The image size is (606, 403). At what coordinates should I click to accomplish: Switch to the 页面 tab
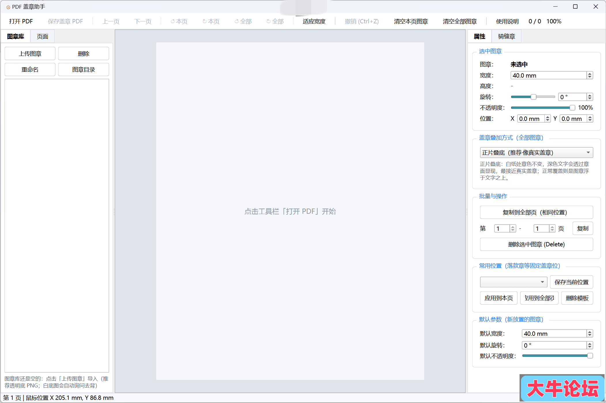(x=42, y=37)
